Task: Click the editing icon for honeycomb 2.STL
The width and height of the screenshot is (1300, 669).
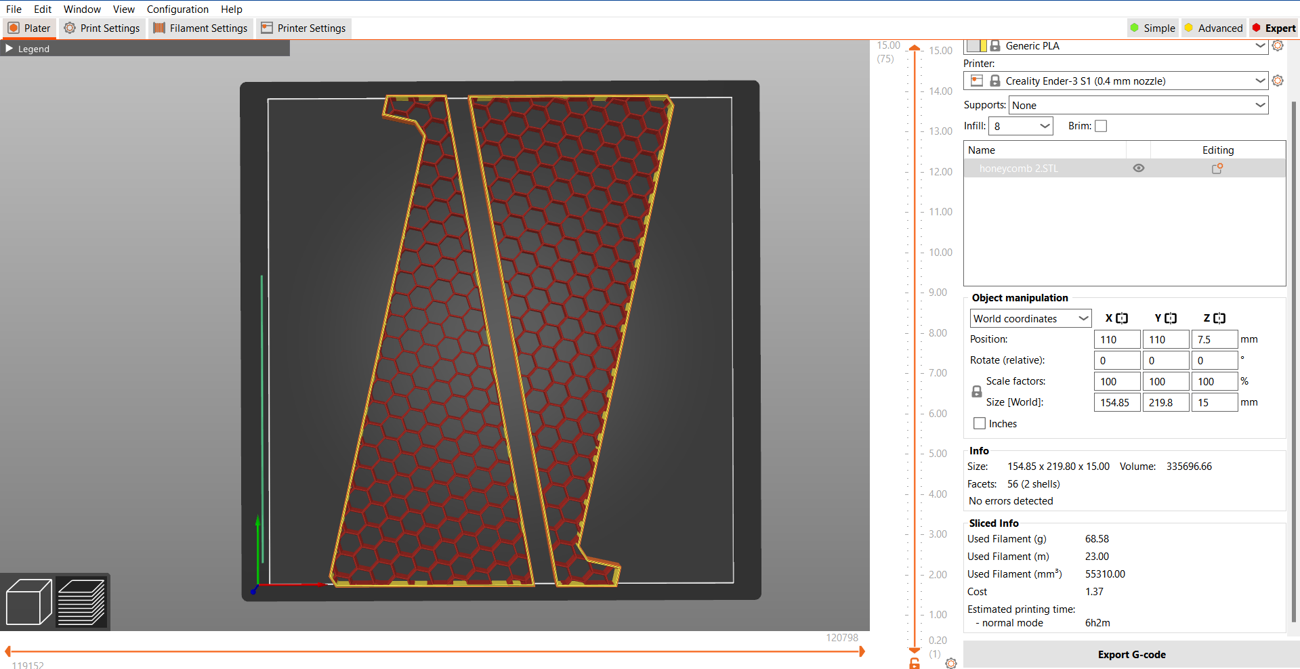Action: coord(1217,169)
